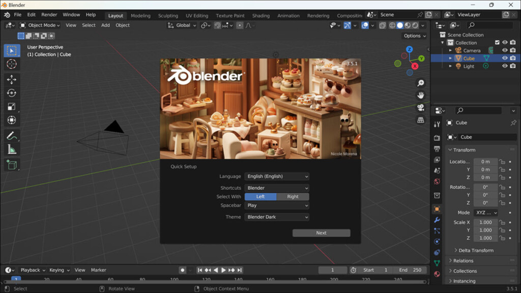The height and width of the screenshot is (293, 521).
Task: Expand the Delta Transform panel
Action: [x=476, y=250]
